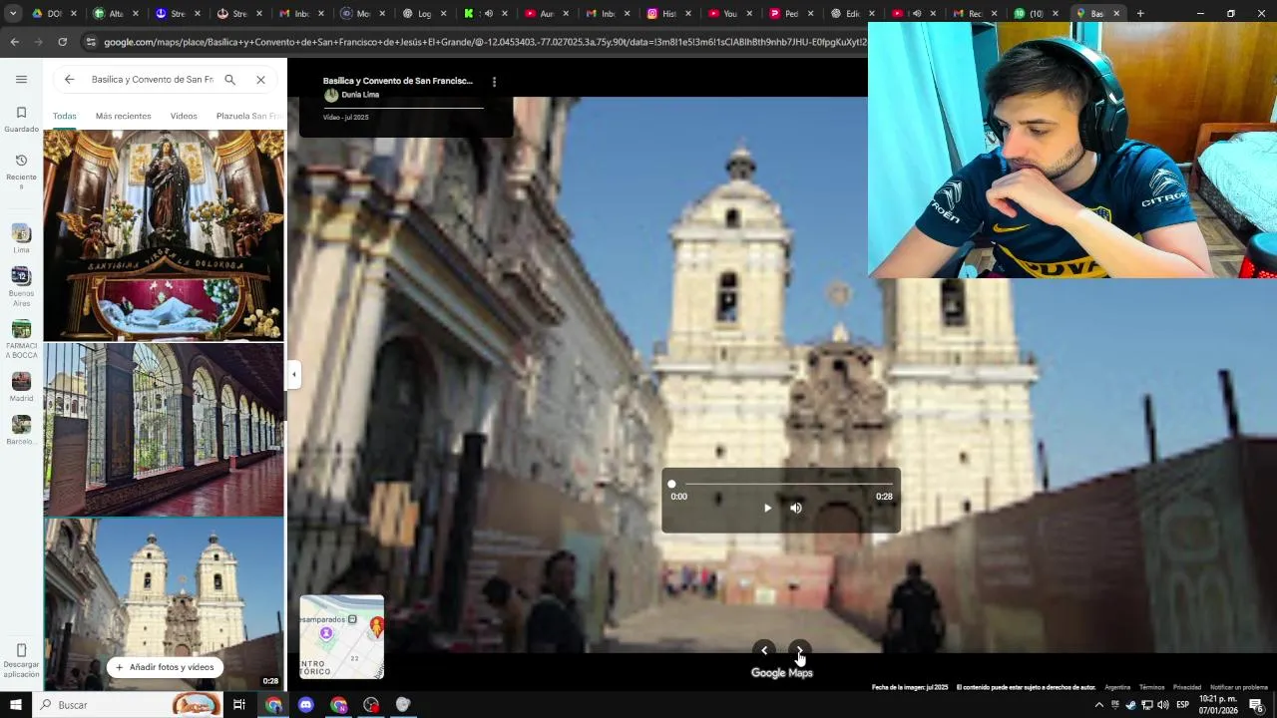The image size is (1277, 718).
Task: Clear the Maps search box
Action: pos(260,79)
